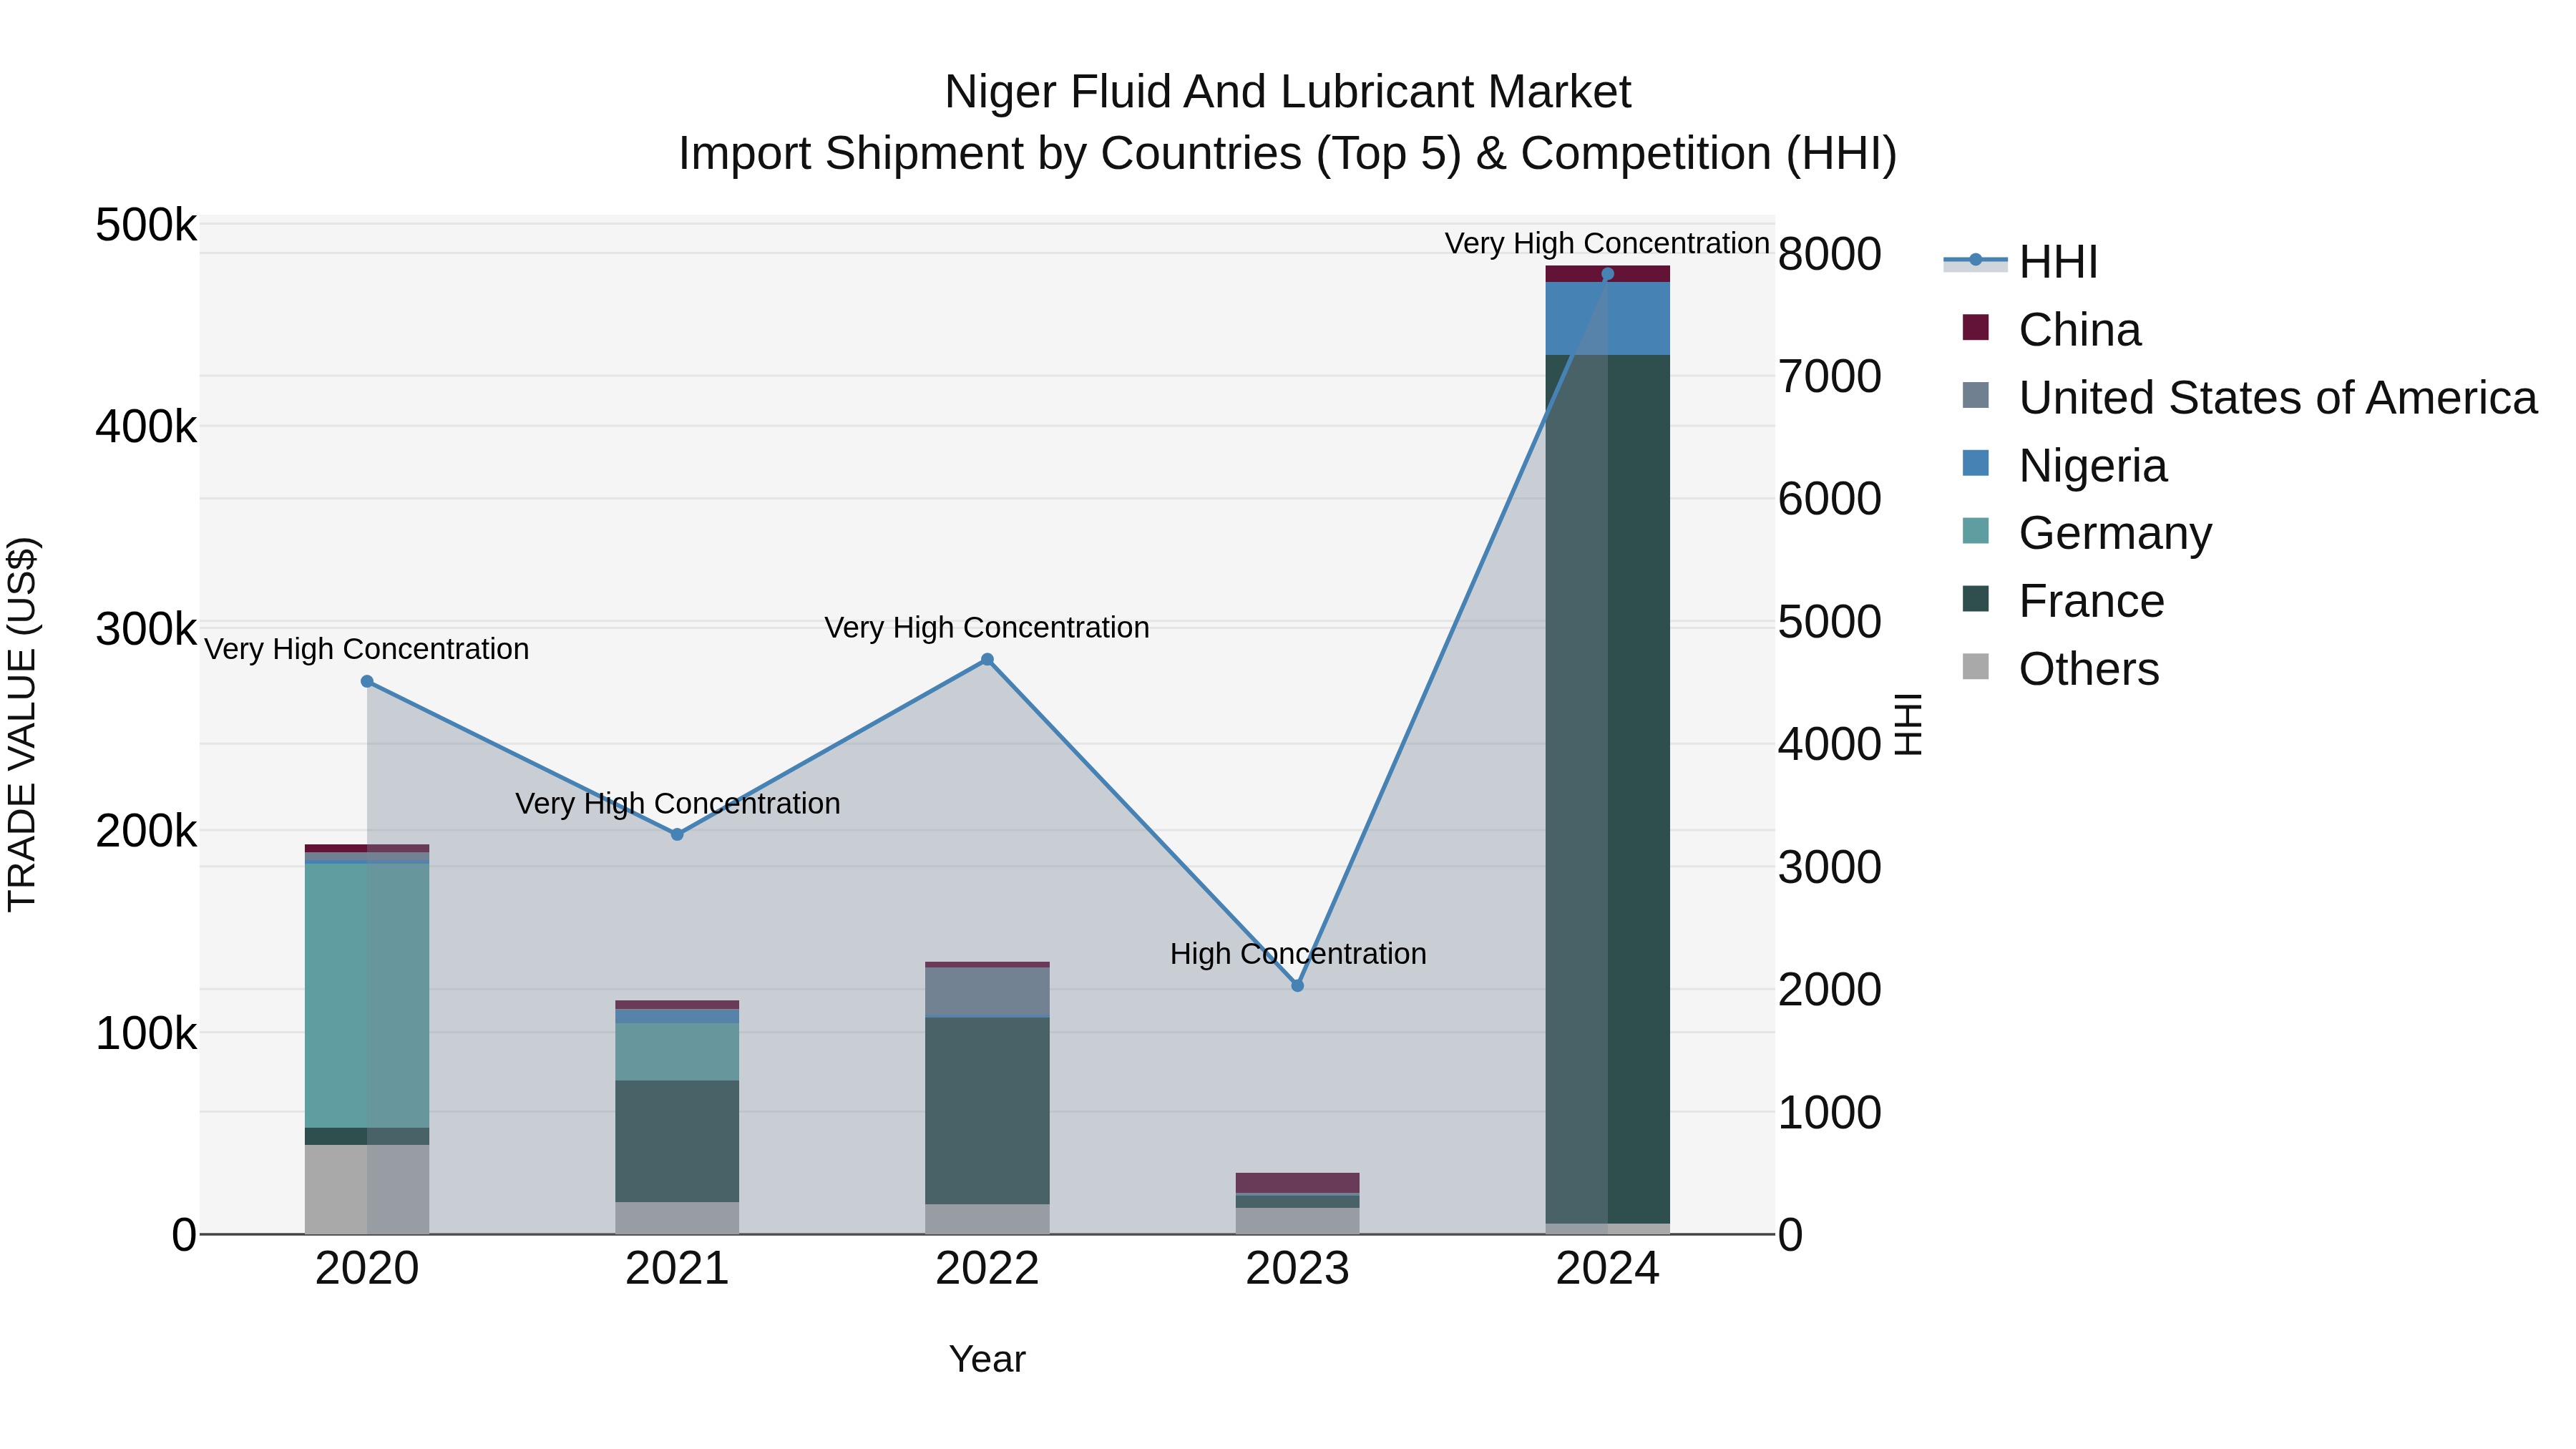Toggle the China legend entry
2576x1449 pixels.
click(2052, 329)
